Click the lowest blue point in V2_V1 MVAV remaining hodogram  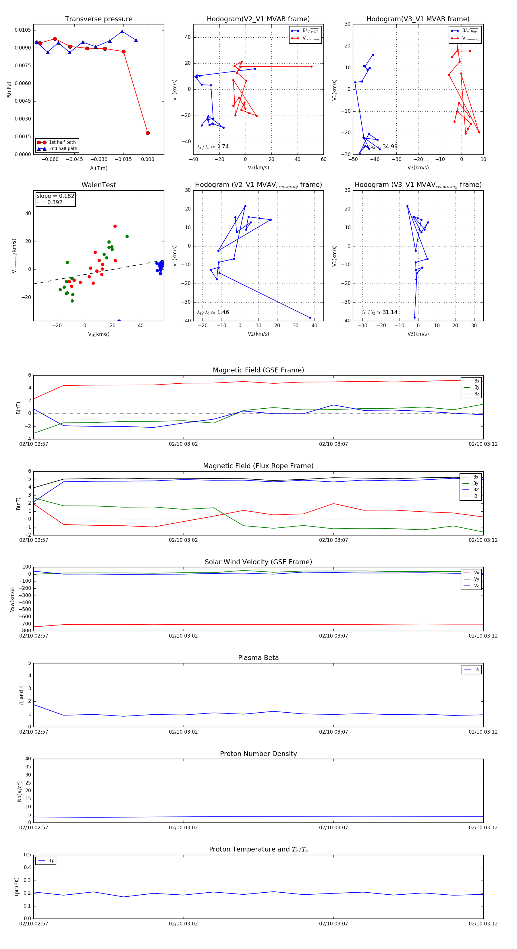coord(310,317)
